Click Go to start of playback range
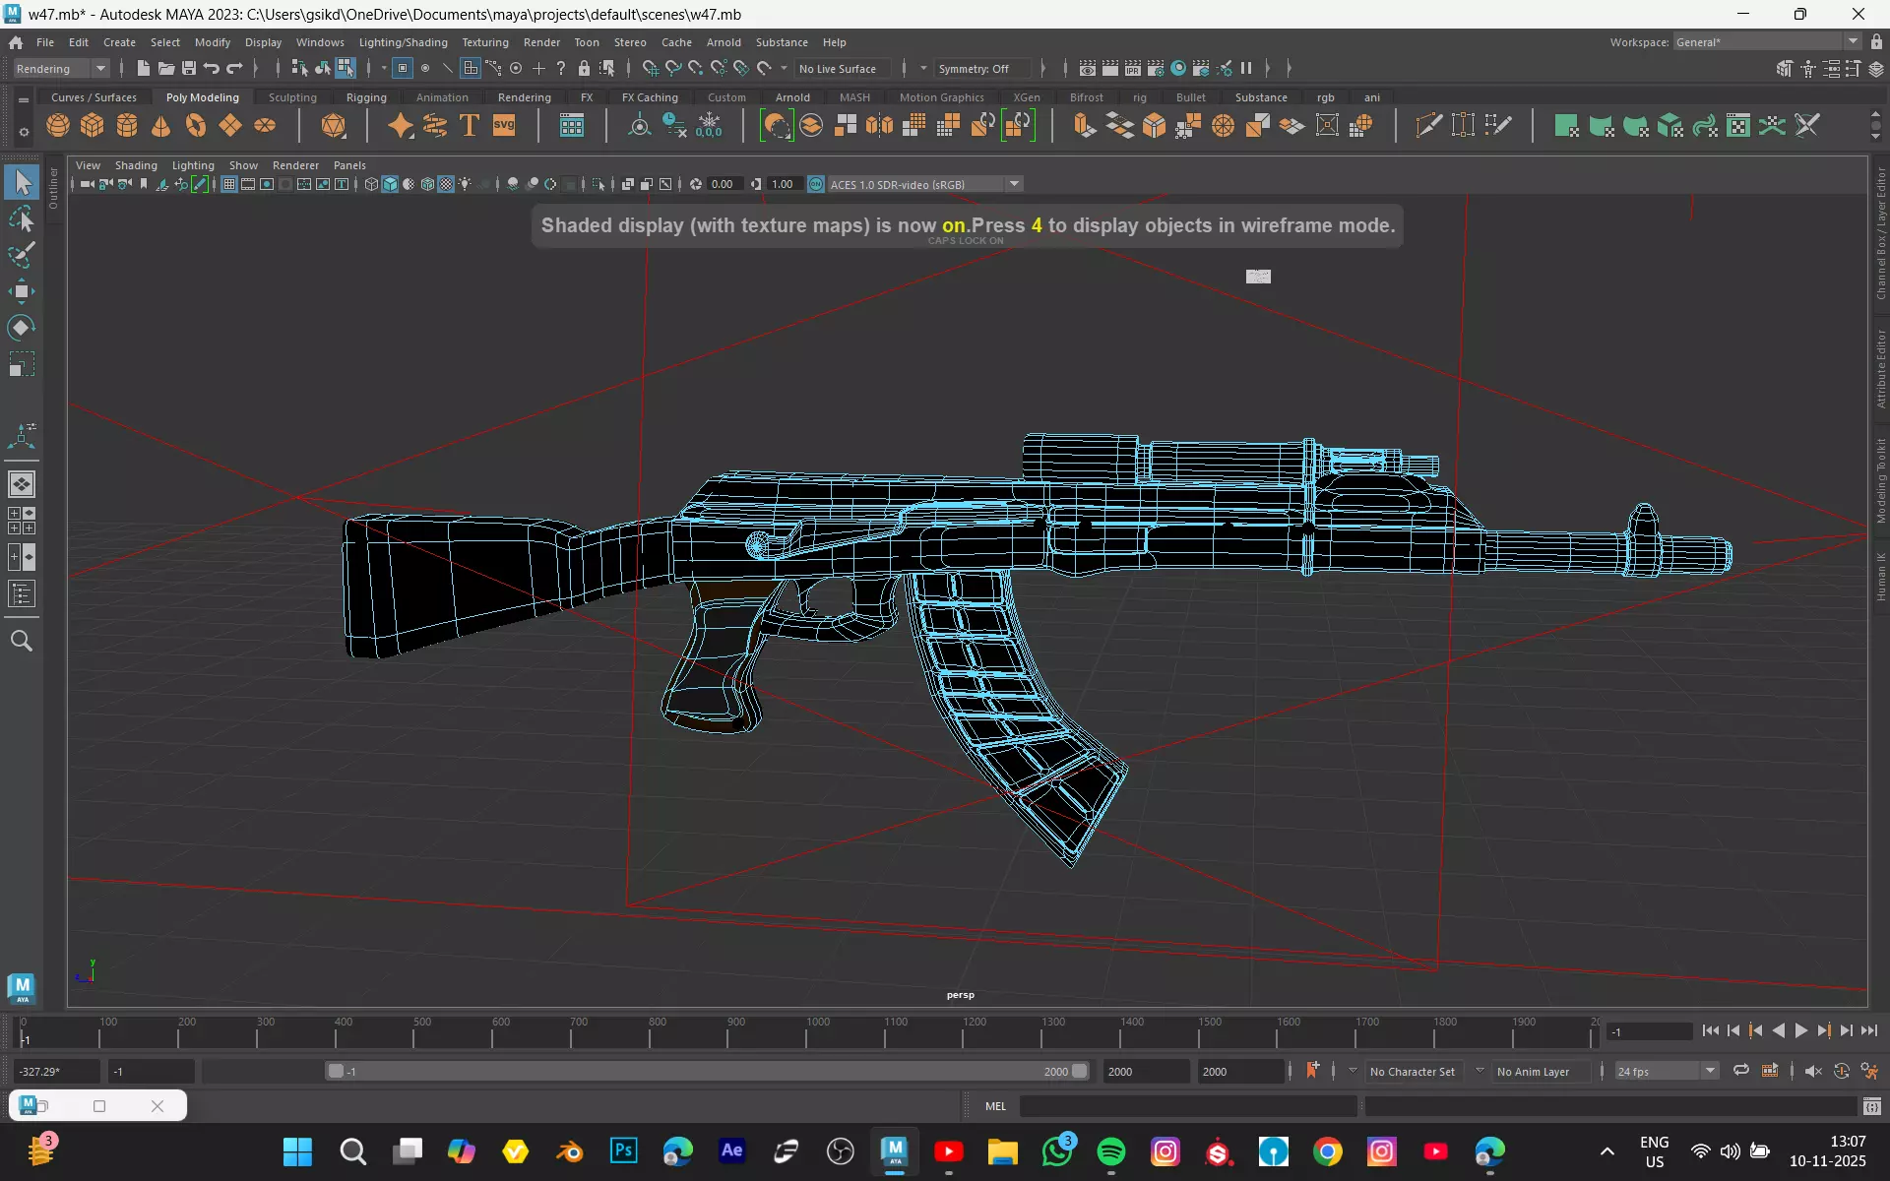 (x=1711, y=1030)
